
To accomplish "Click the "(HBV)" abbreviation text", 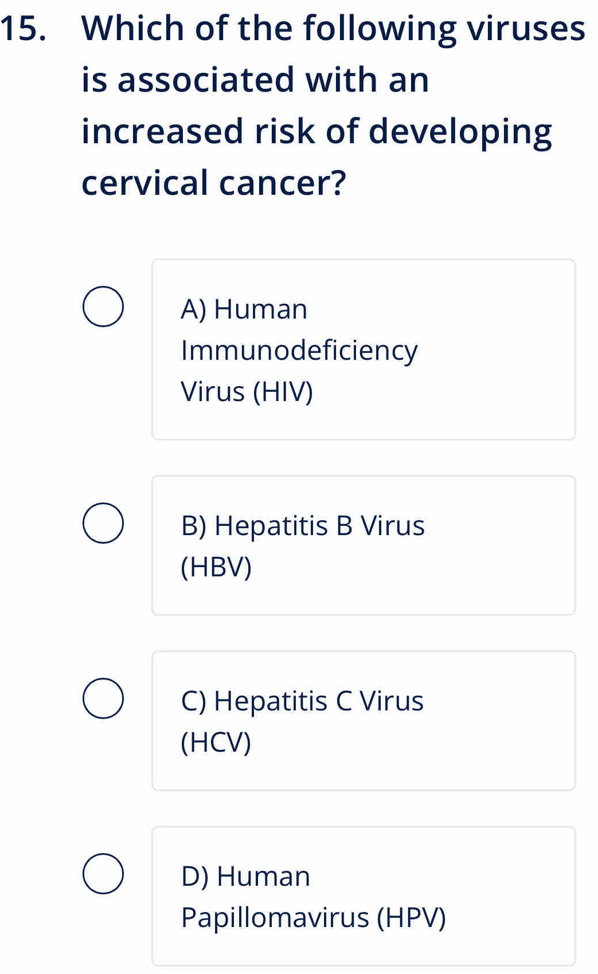I will (x=216, y=567).
